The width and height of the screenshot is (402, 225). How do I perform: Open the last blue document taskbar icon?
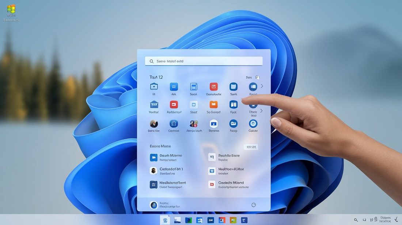tap(244, 220)
